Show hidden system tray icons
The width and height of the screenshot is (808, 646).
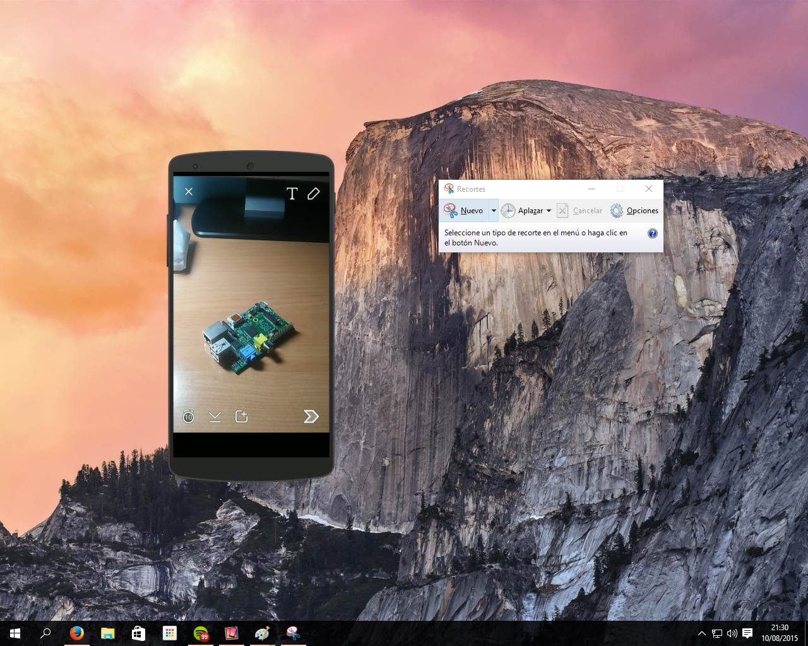click(x=701, y=633)
